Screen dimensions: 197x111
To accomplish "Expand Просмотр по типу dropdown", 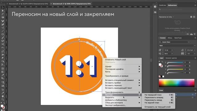I will [167, 17].
